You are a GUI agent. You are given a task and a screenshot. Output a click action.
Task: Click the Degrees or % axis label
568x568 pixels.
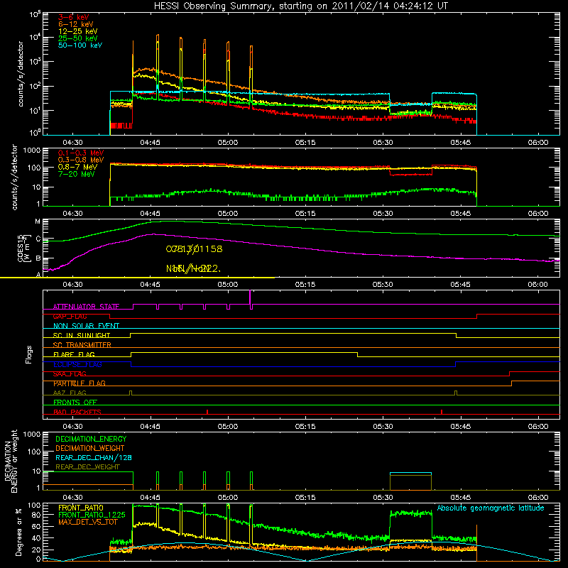pyautogui.click(x=19, y=532)
